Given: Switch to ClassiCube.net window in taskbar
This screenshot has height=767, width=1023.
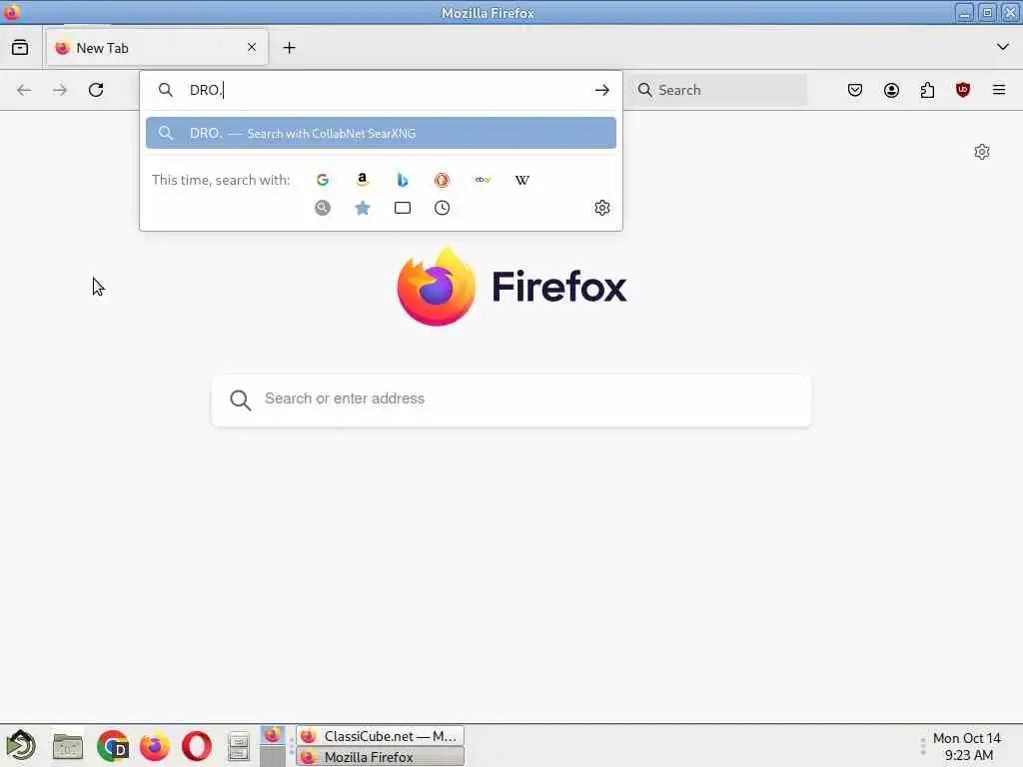Looking at the screenshot, I should click(x=381, y=736).
